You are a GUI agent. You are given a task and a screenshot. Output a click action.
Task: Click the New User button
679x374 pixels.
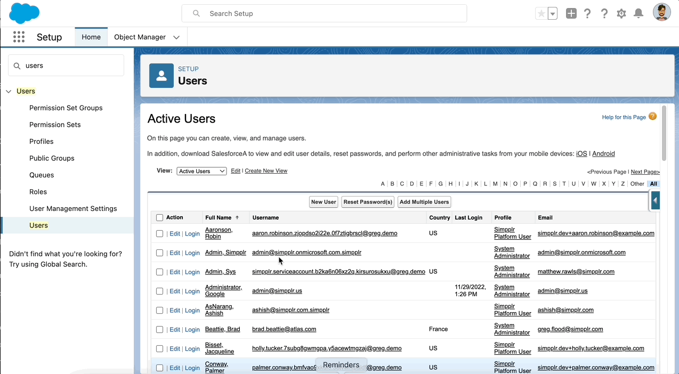(x=324, y=202)
